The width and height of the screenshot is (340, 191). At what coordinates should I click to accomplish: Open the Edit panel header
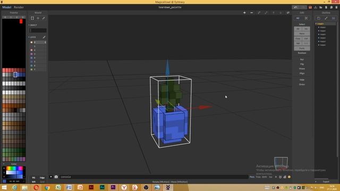[x=302, y=13]
